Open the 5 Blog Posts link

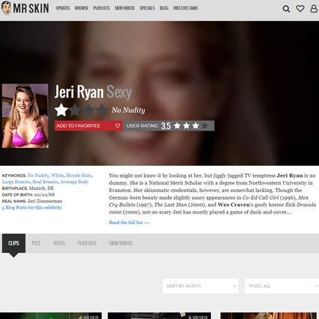[x=32, y=207]
